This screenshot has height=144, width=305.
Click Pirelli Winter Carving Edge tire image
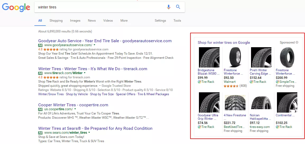click(x=261, y=57)
